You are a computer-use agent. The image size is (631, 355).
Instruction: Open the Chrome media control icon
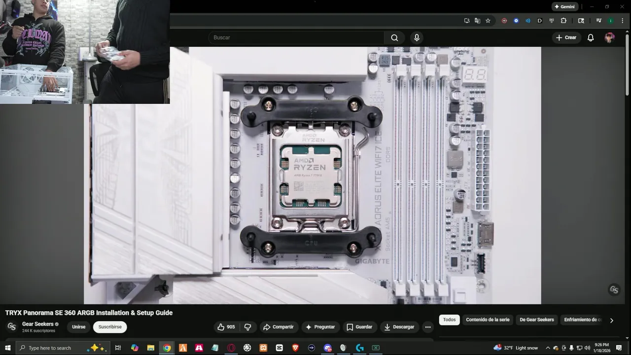pyautogui.click(x=599, y=21)
